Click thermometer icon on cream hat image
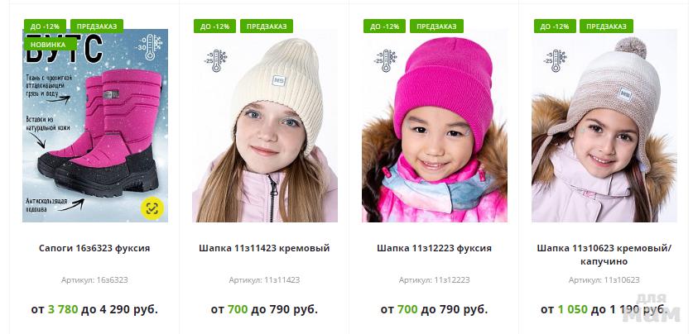Image resolution: width=693 pixels, height=334 pixels. (215, 60)
